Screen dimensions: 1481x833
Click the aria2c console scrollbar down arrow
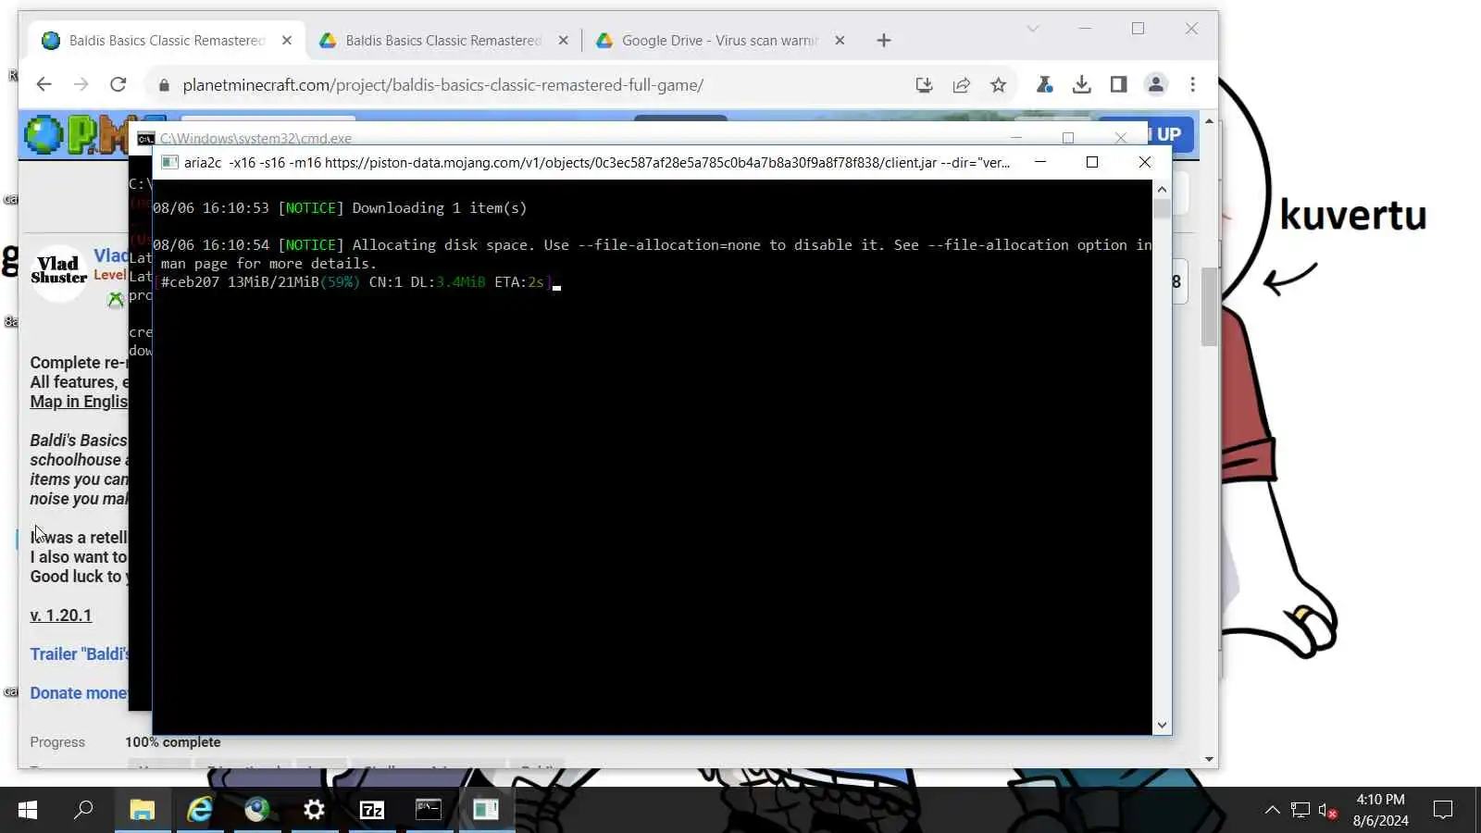pos(1162,726)
